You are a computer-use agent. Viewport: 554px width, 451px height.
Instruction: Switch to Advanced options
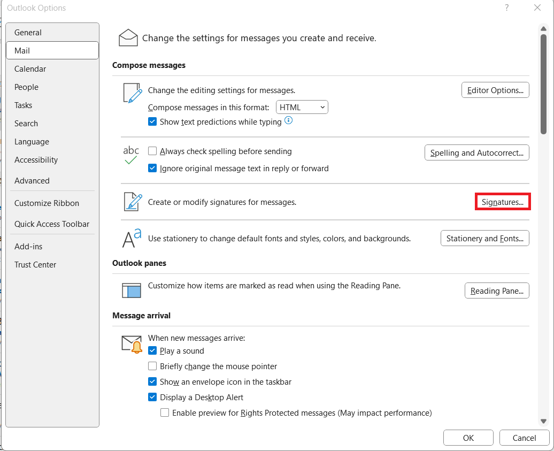coord(52,181)
